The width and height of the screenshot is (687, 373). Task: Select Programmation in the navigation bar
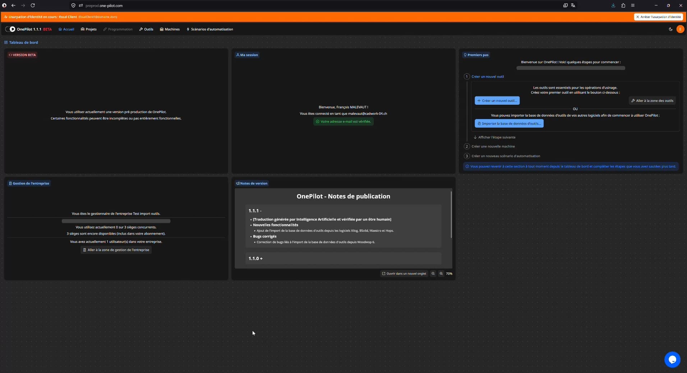(118, 29)
